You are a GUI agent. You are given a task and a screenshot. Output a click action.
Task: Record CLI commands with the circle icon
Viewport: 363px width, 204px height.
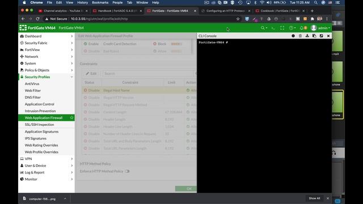(293, 36)
